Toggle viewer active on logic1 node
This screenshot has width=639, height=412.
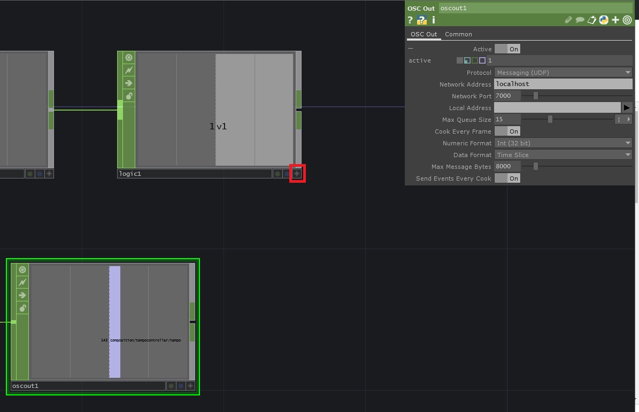coord(129,57)
